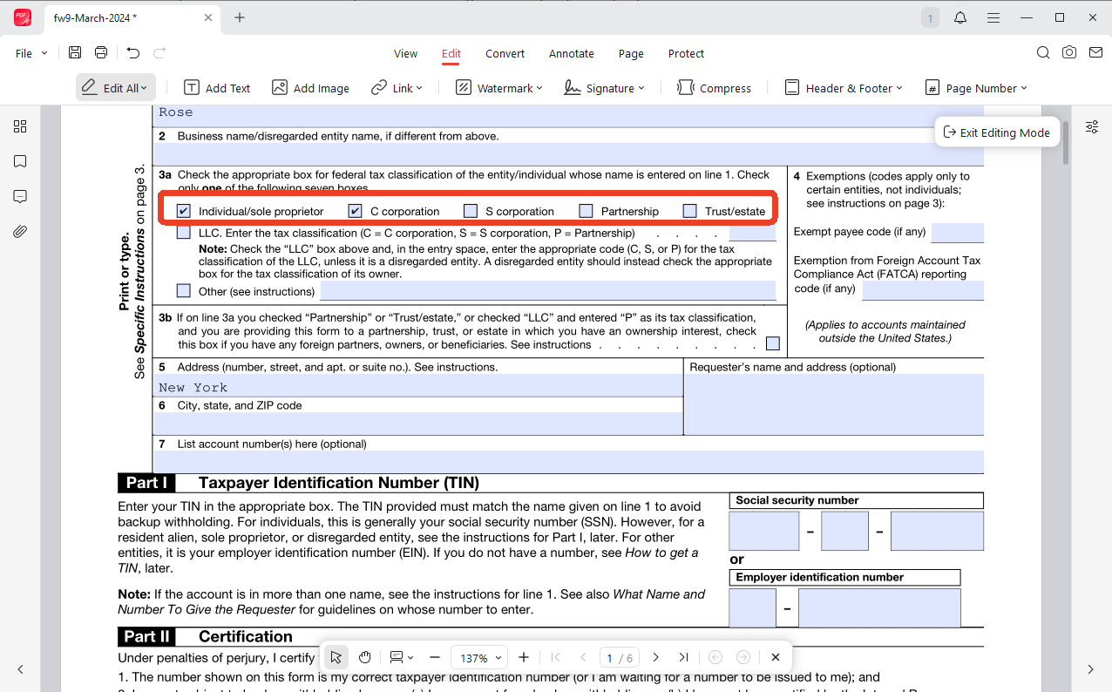Viewport: 1112px width, 692px height.
Task: Switch to the View tab
Action: [x=405, y=53]
